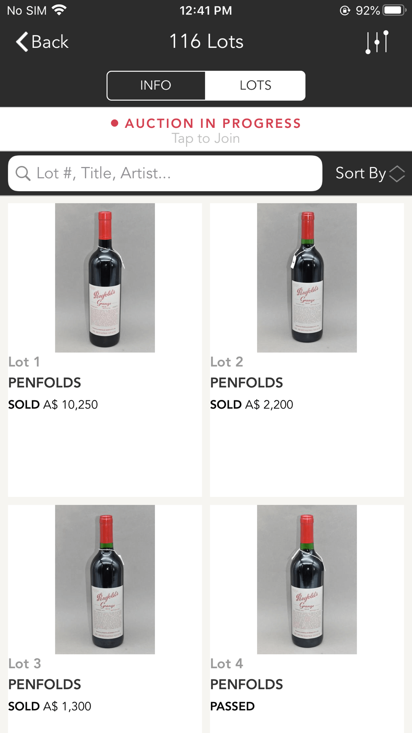
Task: Open Lot 2 Penfolds bottle thumbnail
Action: 307,277
